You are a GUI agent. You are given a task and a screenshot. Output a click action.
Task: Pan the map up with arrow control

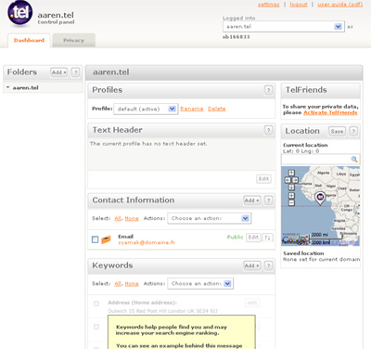291,173
